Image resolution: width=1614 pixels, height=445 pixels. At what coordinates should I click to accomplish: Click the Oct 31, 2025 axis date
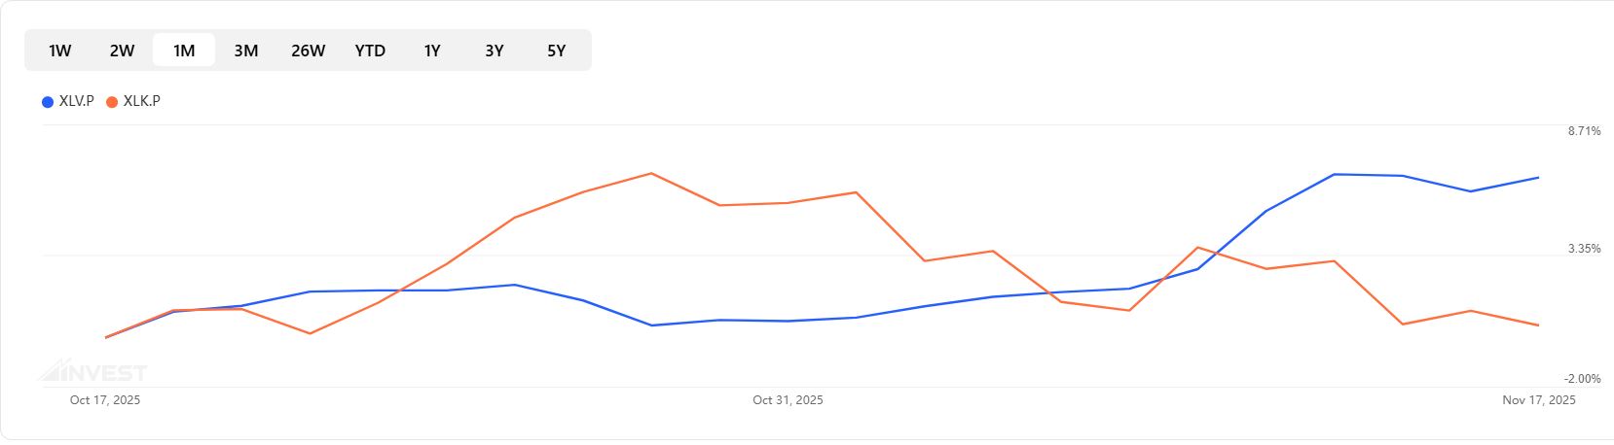tap(788, 400)
